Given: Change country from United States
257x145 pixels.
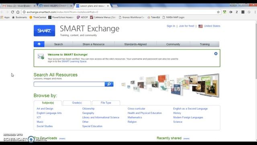Looking at the screenshot, I should click(212, 26).
